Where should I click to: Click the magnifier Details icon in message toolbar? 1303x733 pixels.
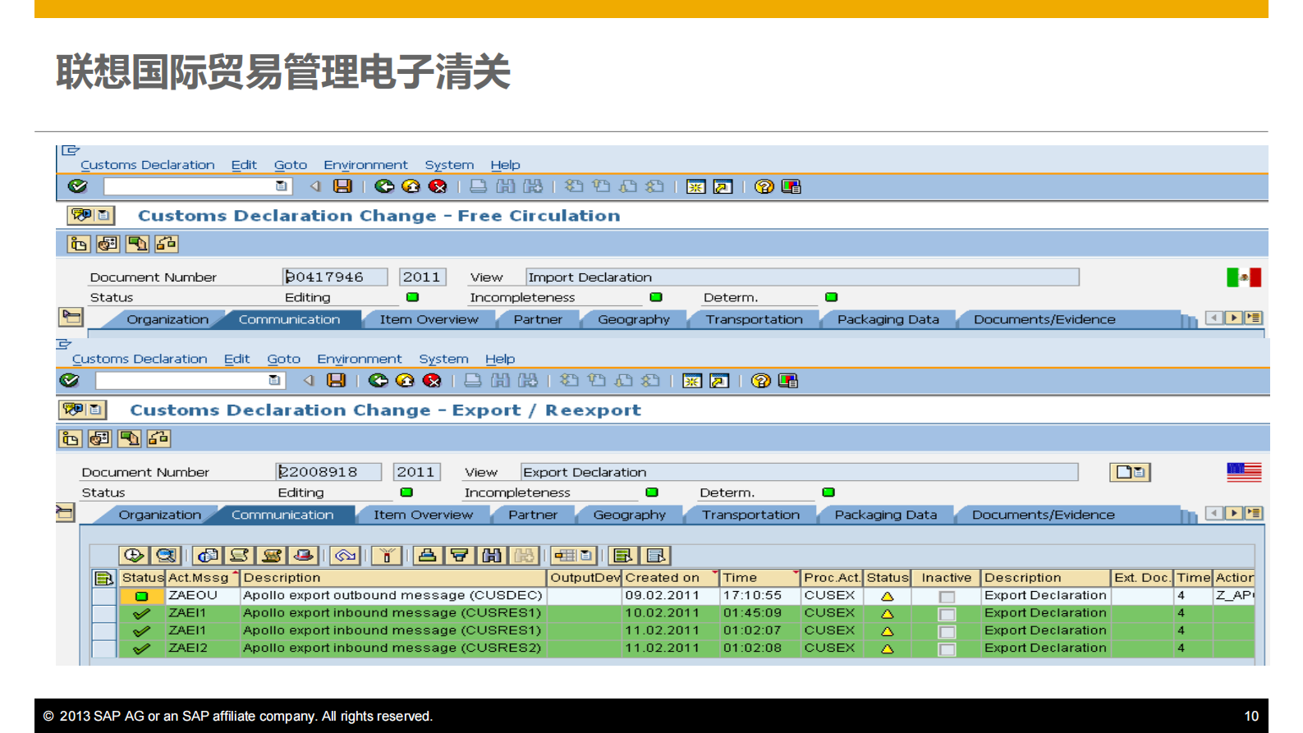click(166, 556)
